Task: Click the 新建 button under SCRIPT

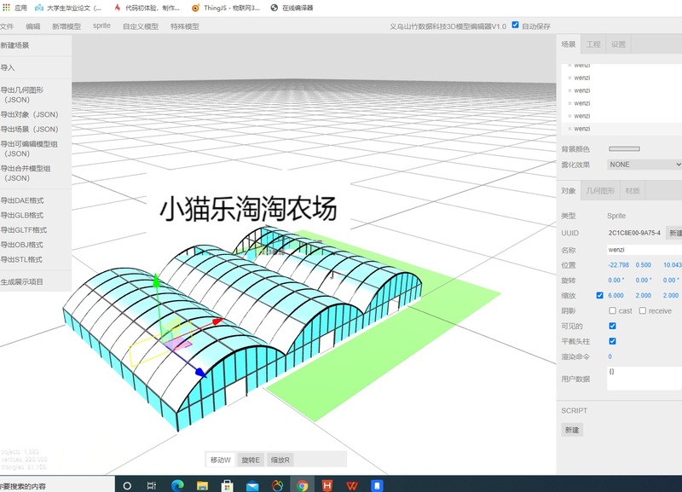Action: click(572, 430)
